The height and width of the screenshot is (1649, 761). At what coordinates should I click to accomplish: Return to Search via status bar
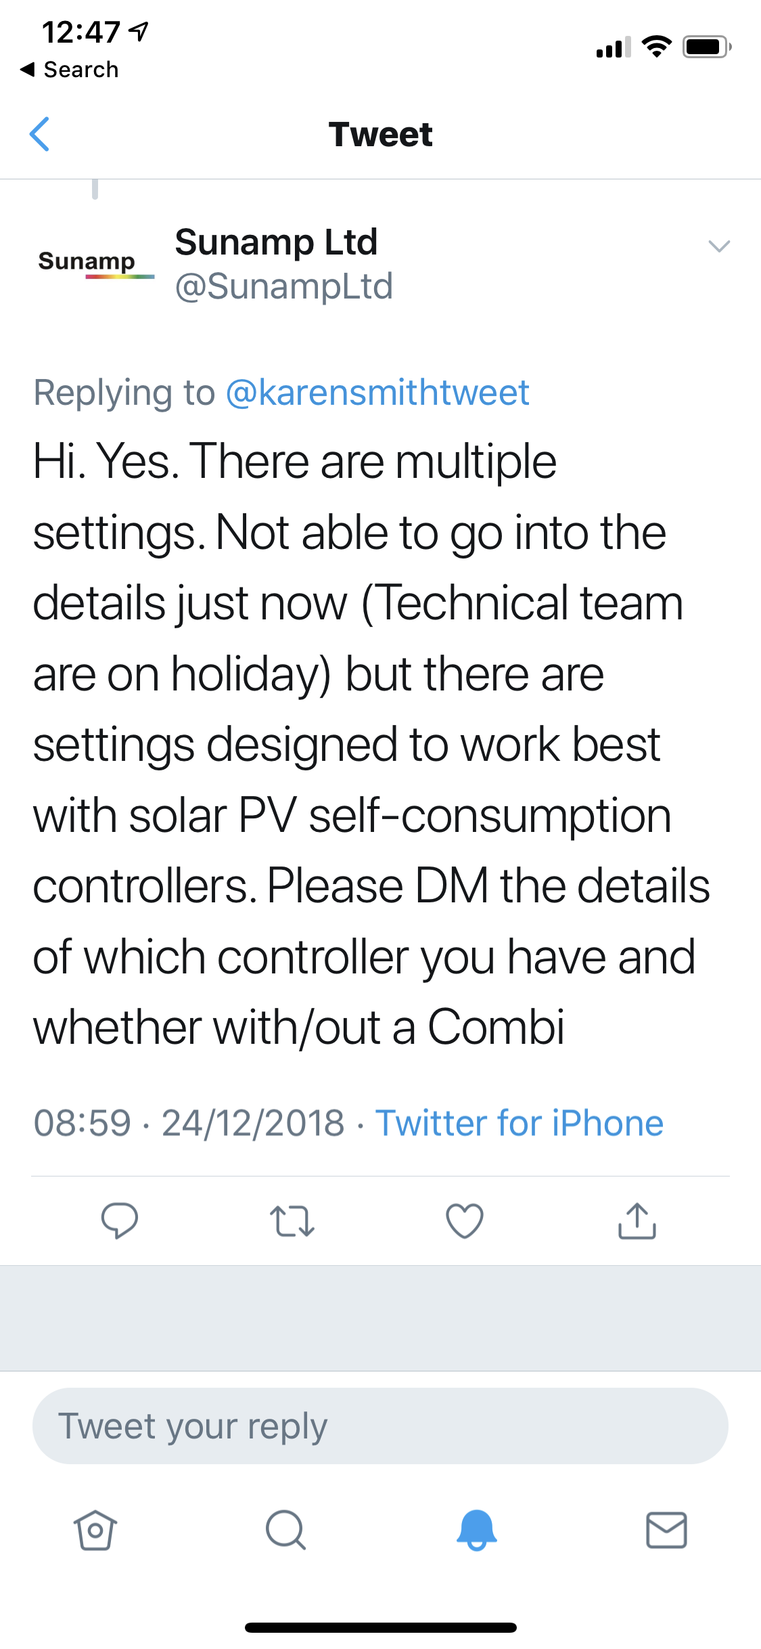[70, 69]
